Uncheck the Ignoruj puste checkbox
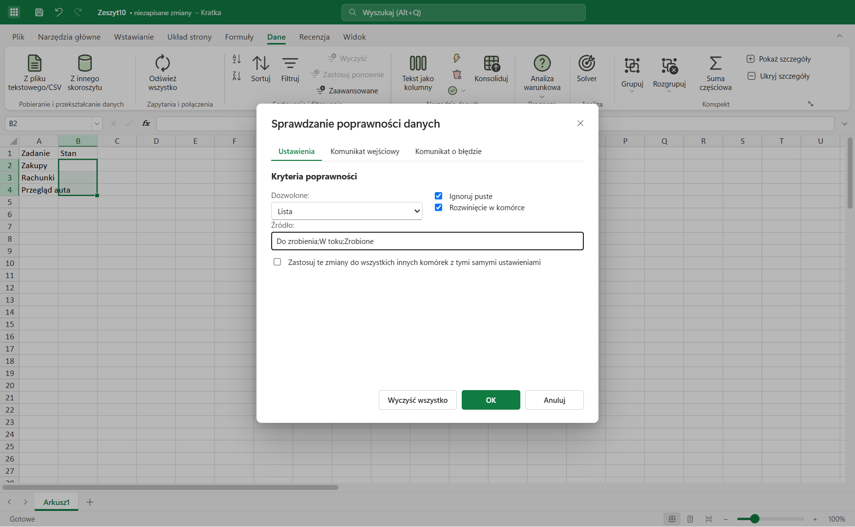The width and height of the screenshot is (855, 527). pyautogui.click(x=439, y=196)
